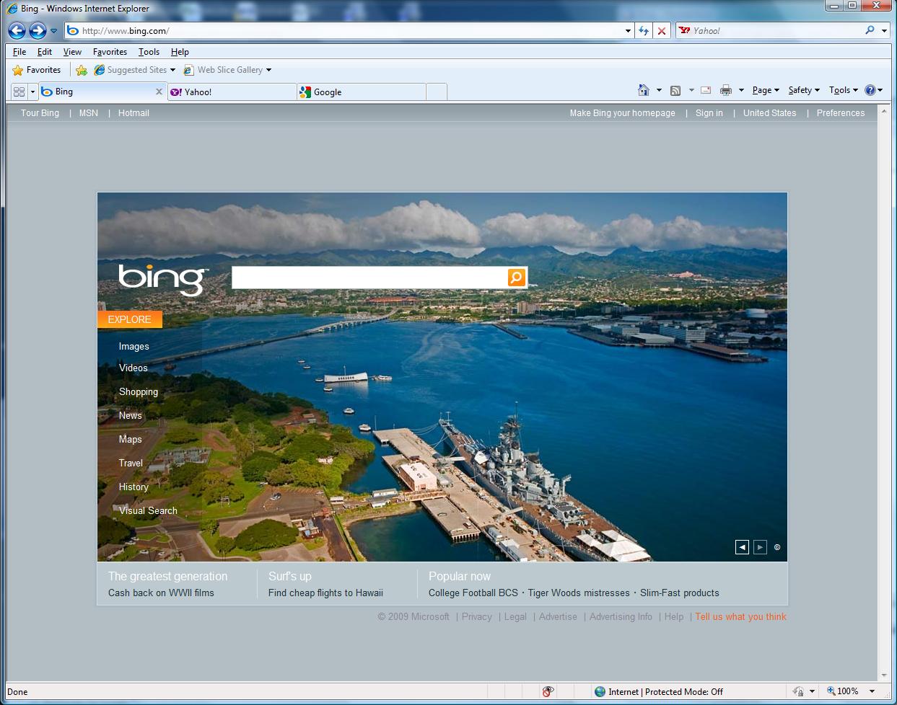Open 'Tell us what you think' link
The image size is (897, 705).
coord(741,617)
